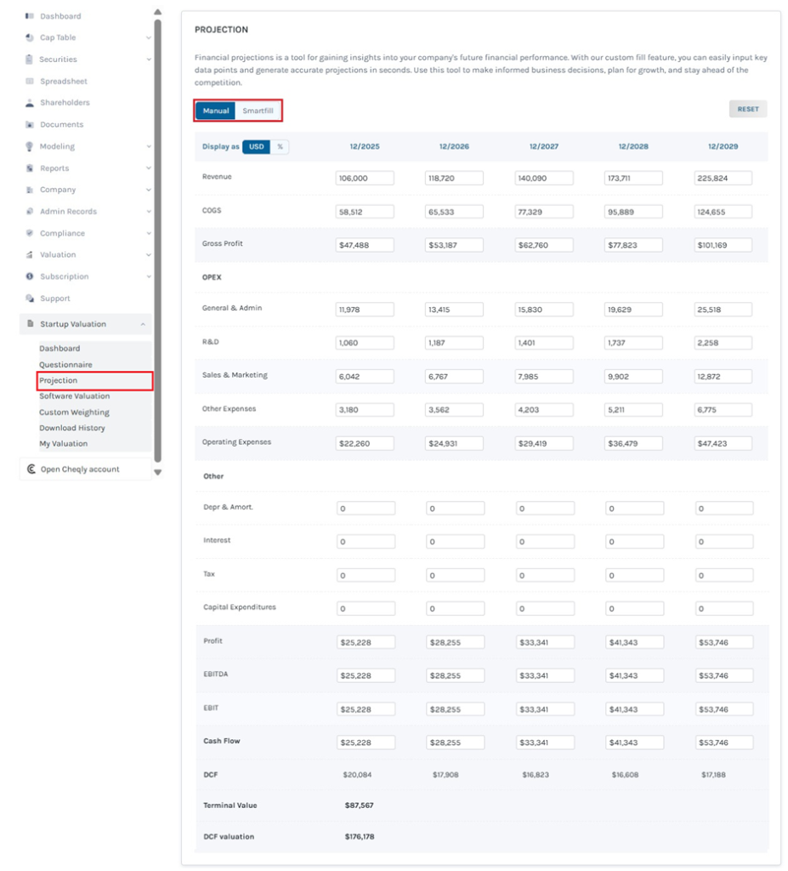The image size is (788, 871).
Task: Click the Modeling lightbulb icon
Action: pyautogui.click(x=30, y=146)
